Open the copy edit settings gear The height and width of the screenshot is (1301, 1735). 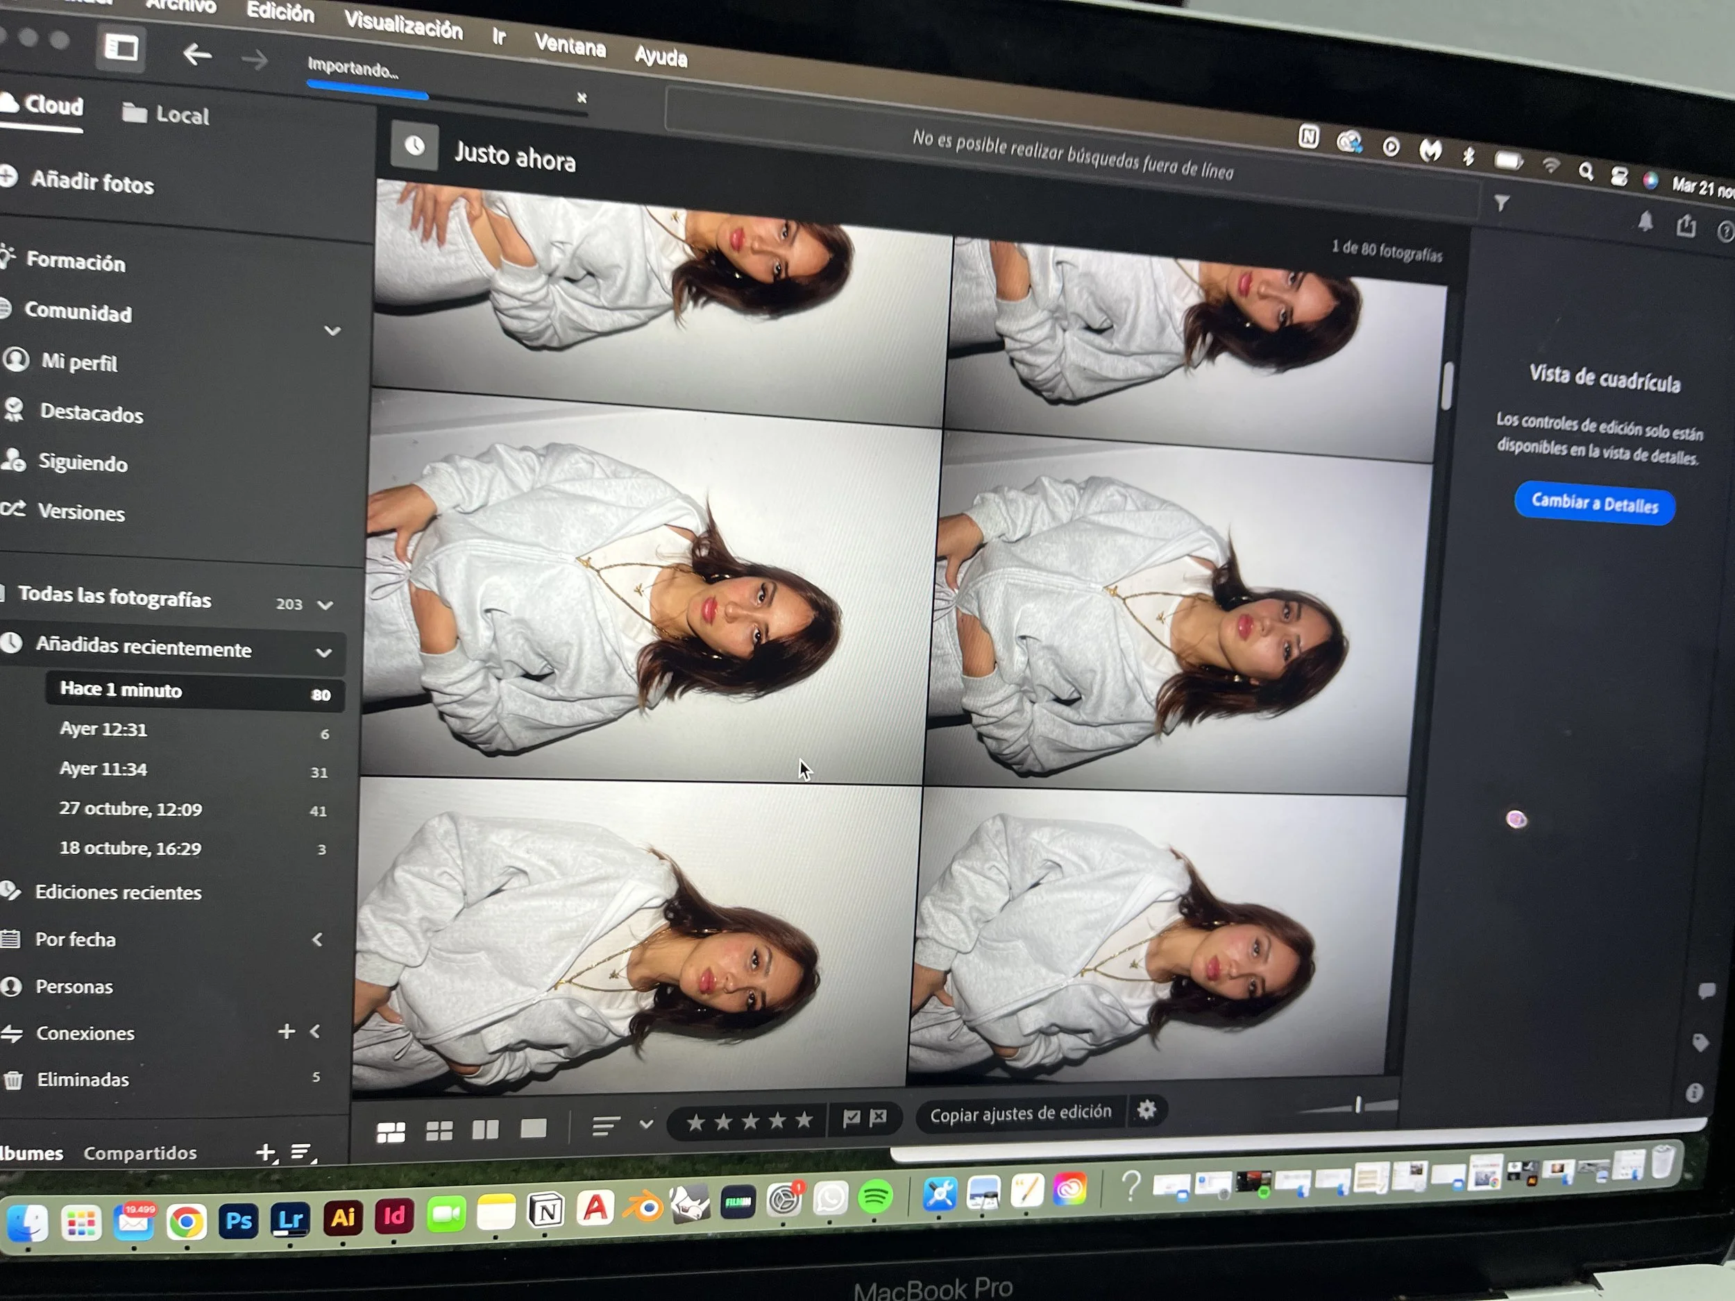coord(1146,1109)
